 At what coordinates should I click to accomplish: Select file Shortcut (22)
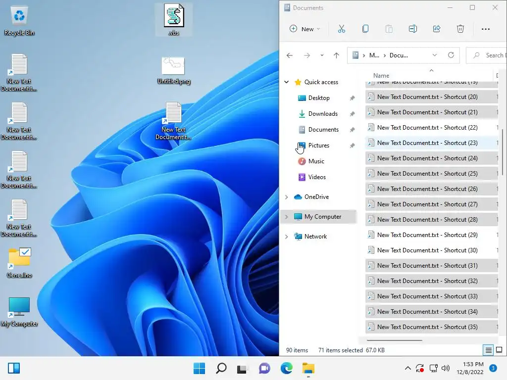click(x=431, y=128)
